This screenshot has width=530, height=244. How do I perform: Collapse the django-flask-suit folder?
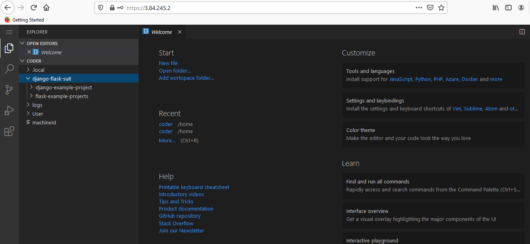pos(79,79)
